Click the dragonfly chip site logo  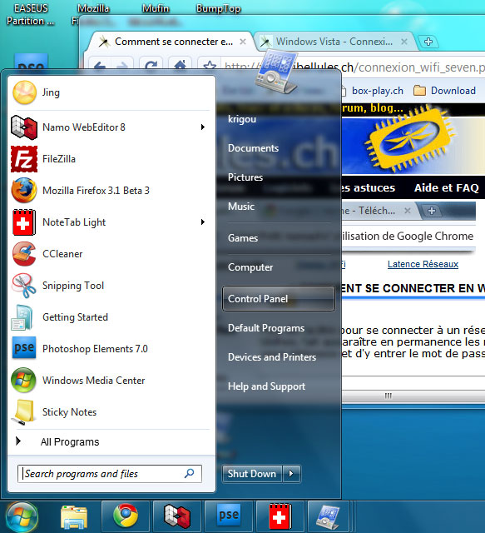pos(409,139)
